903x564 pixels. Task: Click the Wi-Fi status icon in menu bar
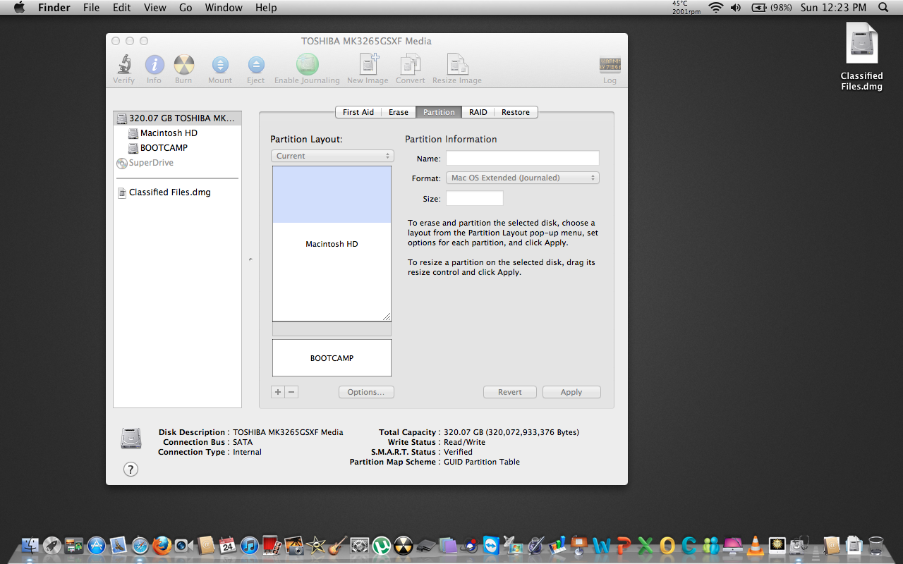pos(716,8)
